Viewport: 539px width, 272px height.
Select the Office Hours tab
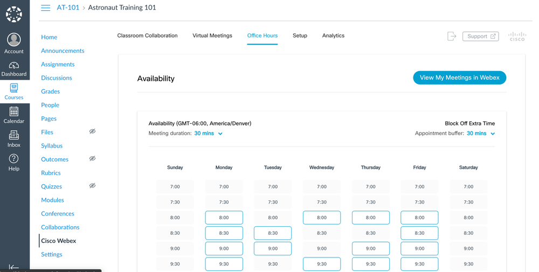point(262,36)
